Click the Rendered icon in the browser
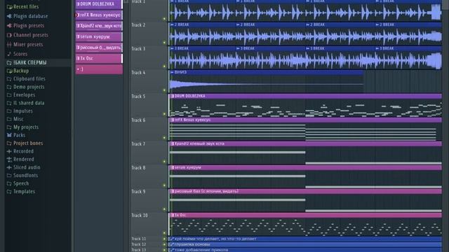449x252 pixels. tap(9, 160)
